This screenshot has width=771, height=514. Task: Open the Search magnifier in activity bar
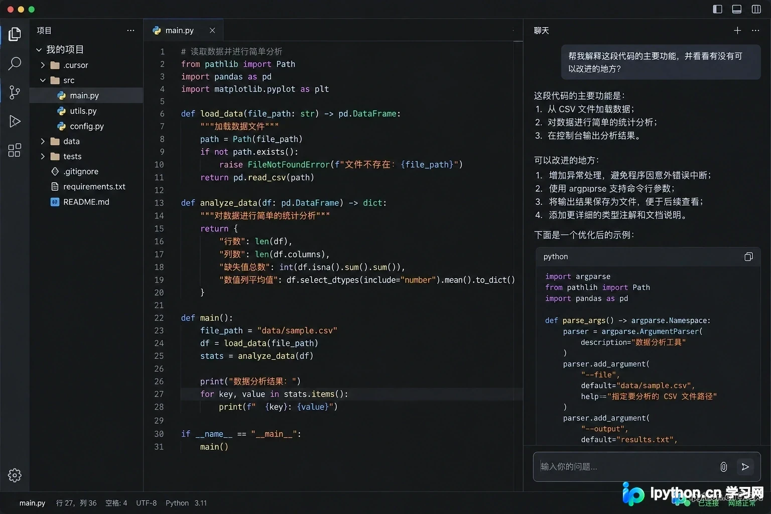(x=15, y=63)
